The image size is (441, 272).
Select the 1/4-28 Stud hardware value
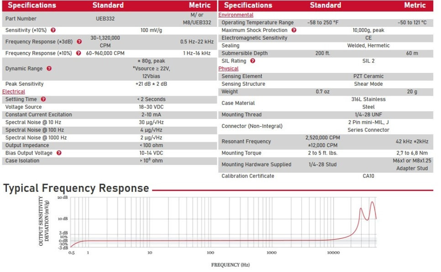tap(323, 164)
